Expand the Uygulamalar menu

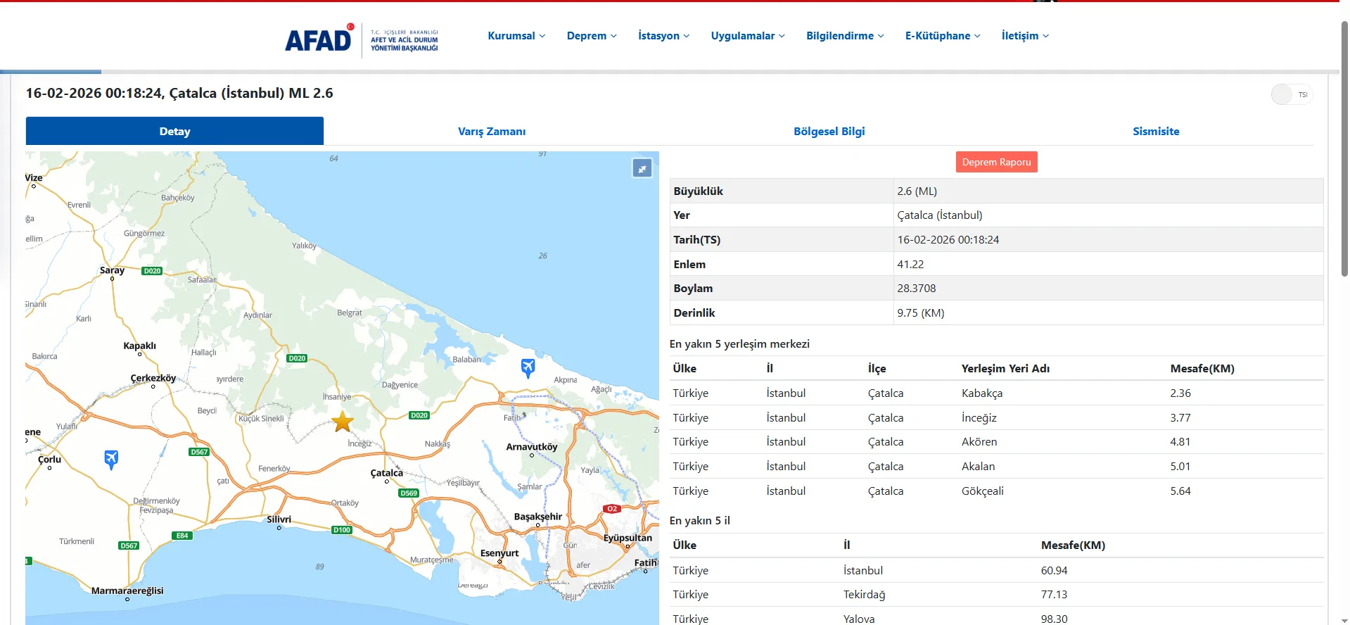tap(747, 36)
